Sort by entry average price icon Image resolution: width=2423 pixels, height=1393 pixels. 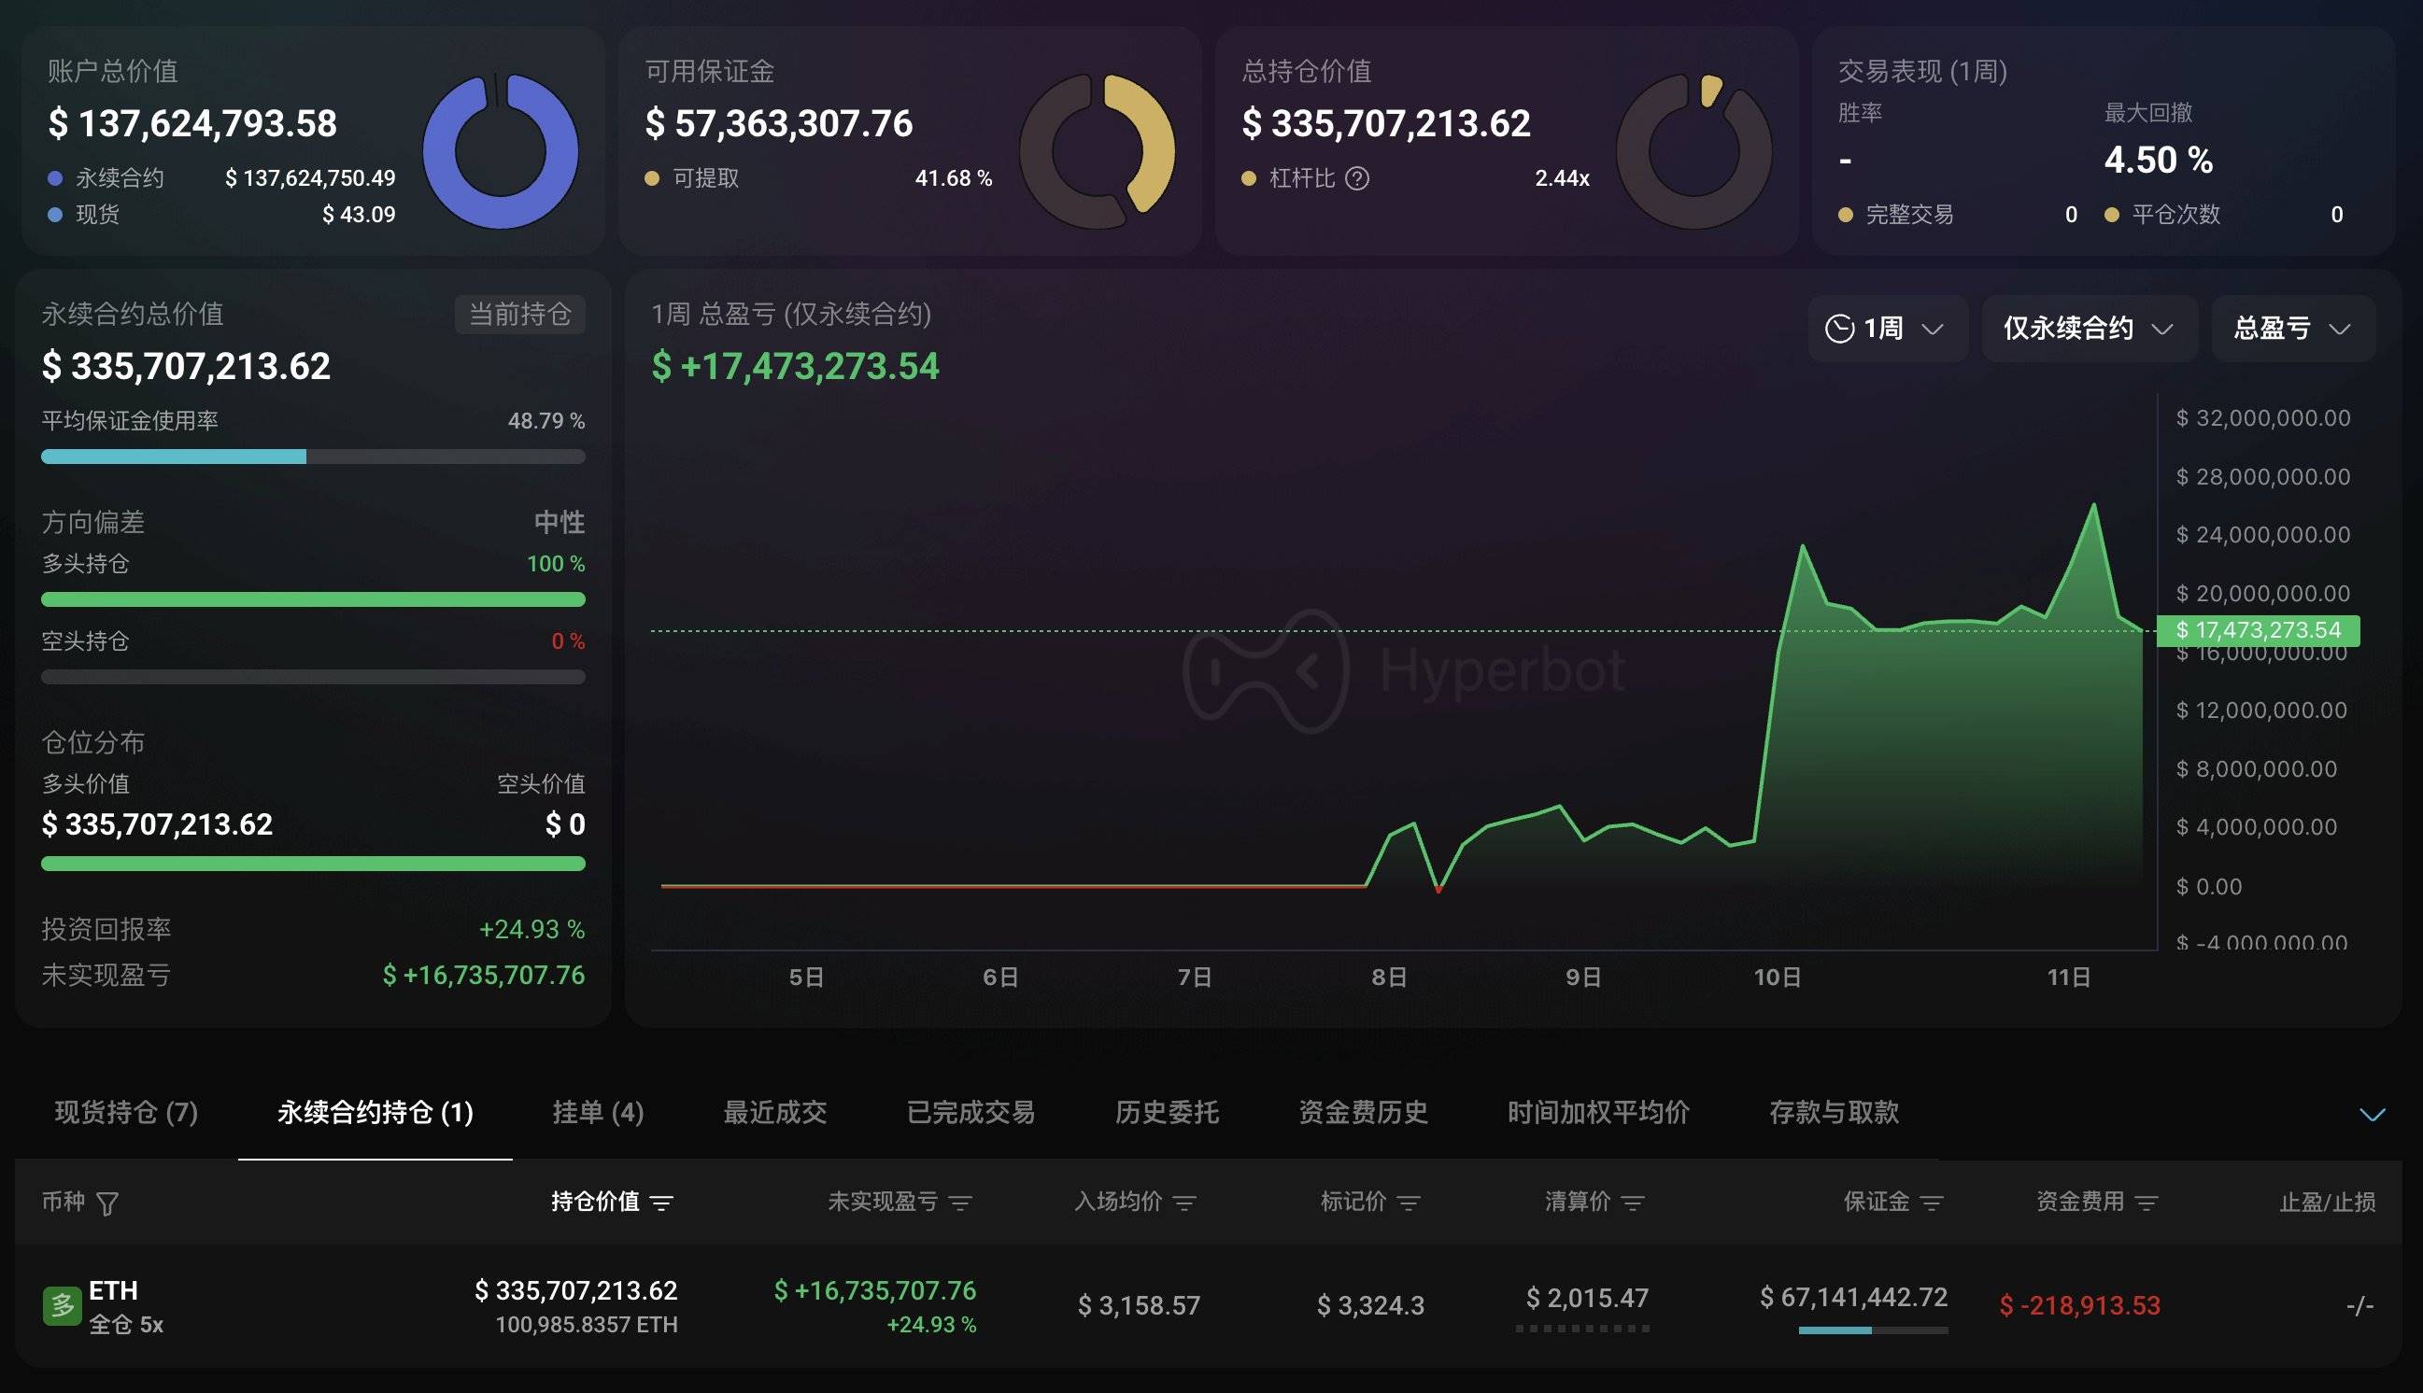tap(1184, 1203)
